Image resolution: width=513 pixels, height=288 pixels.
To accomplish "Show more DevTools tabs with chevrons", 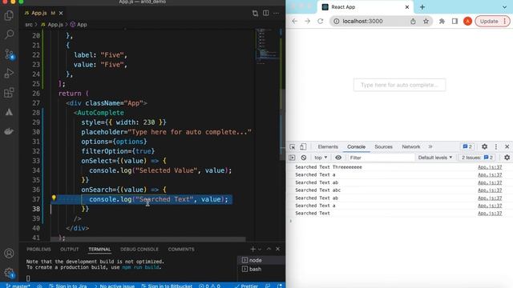I will click(430, 146).
